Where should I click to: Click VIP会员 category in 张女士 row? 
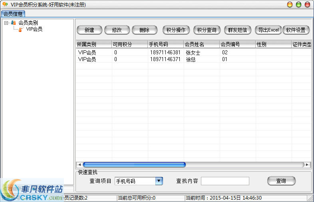point(87,52)
